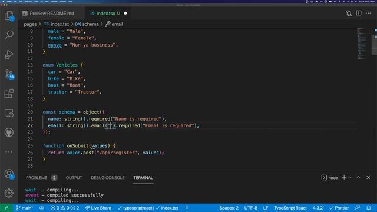Maximize the panel with up chevron
377x212 pixels.
tap(359, 178)
